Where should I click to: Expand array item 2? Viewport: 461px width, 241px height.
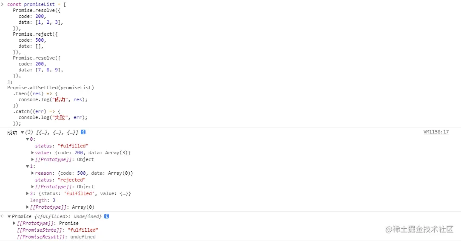point(28,193)
